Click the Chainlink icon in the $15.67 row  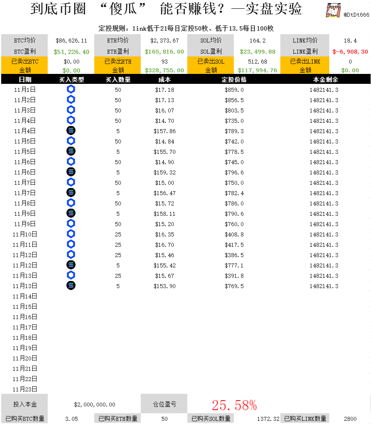pos(71,275)
